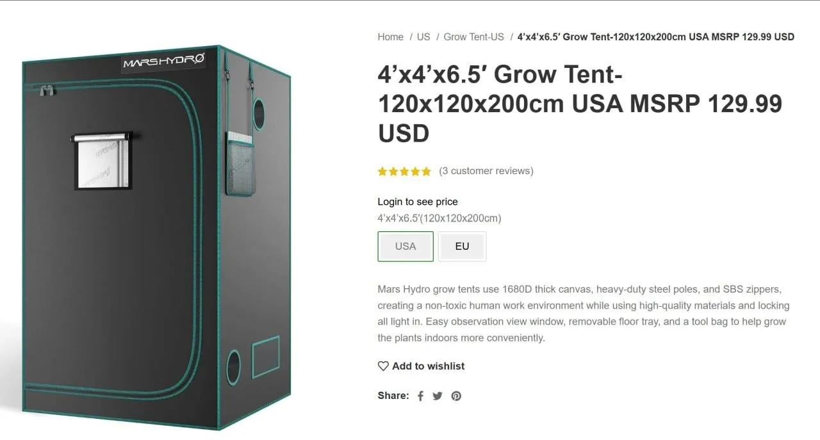Click the product description paragraph
This screenshot has width=820, height=440.
(584, 314)
